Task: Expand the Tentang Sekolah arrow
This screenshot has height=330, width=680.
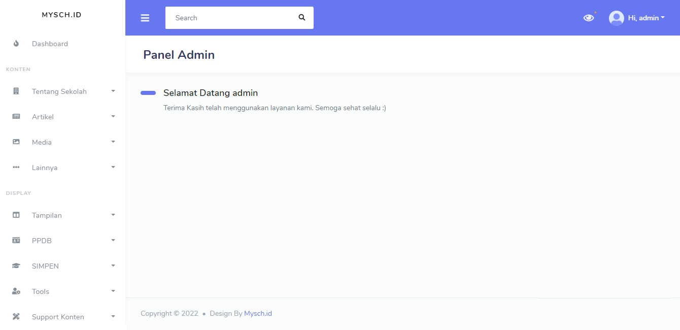Action: tap(113, 91)
